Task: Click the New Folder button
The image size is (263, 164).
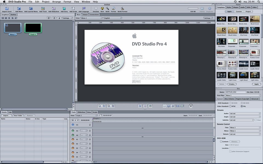Action: 18,116
